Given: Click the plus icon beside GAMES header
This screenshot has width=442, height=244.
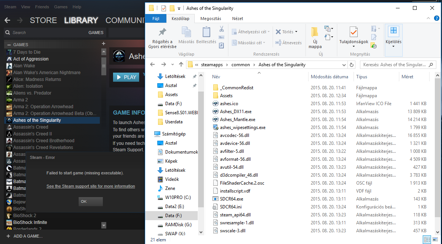Looking at the screenshot, I should click(104, 44).
